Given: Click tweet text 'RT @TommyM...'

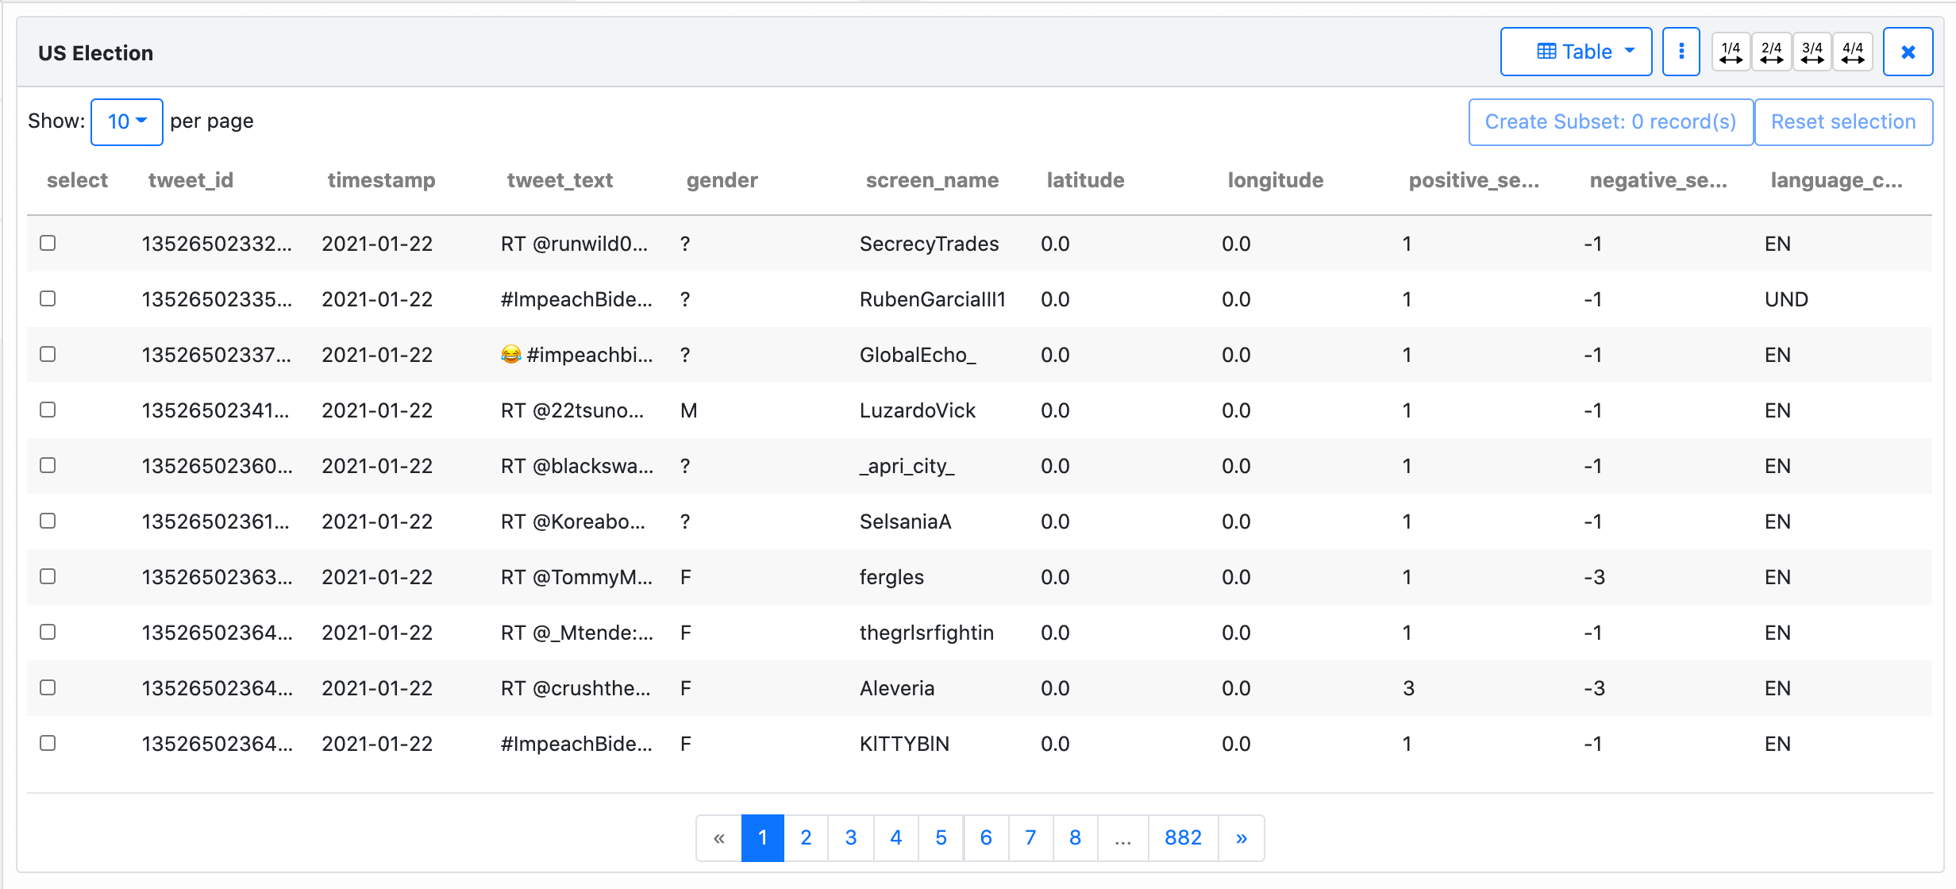Looking at the screenshot, I should click(x=576, y=577).
